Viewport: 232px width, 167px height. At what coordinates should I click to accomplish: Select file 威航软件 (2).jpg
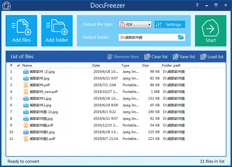point(42,72)
